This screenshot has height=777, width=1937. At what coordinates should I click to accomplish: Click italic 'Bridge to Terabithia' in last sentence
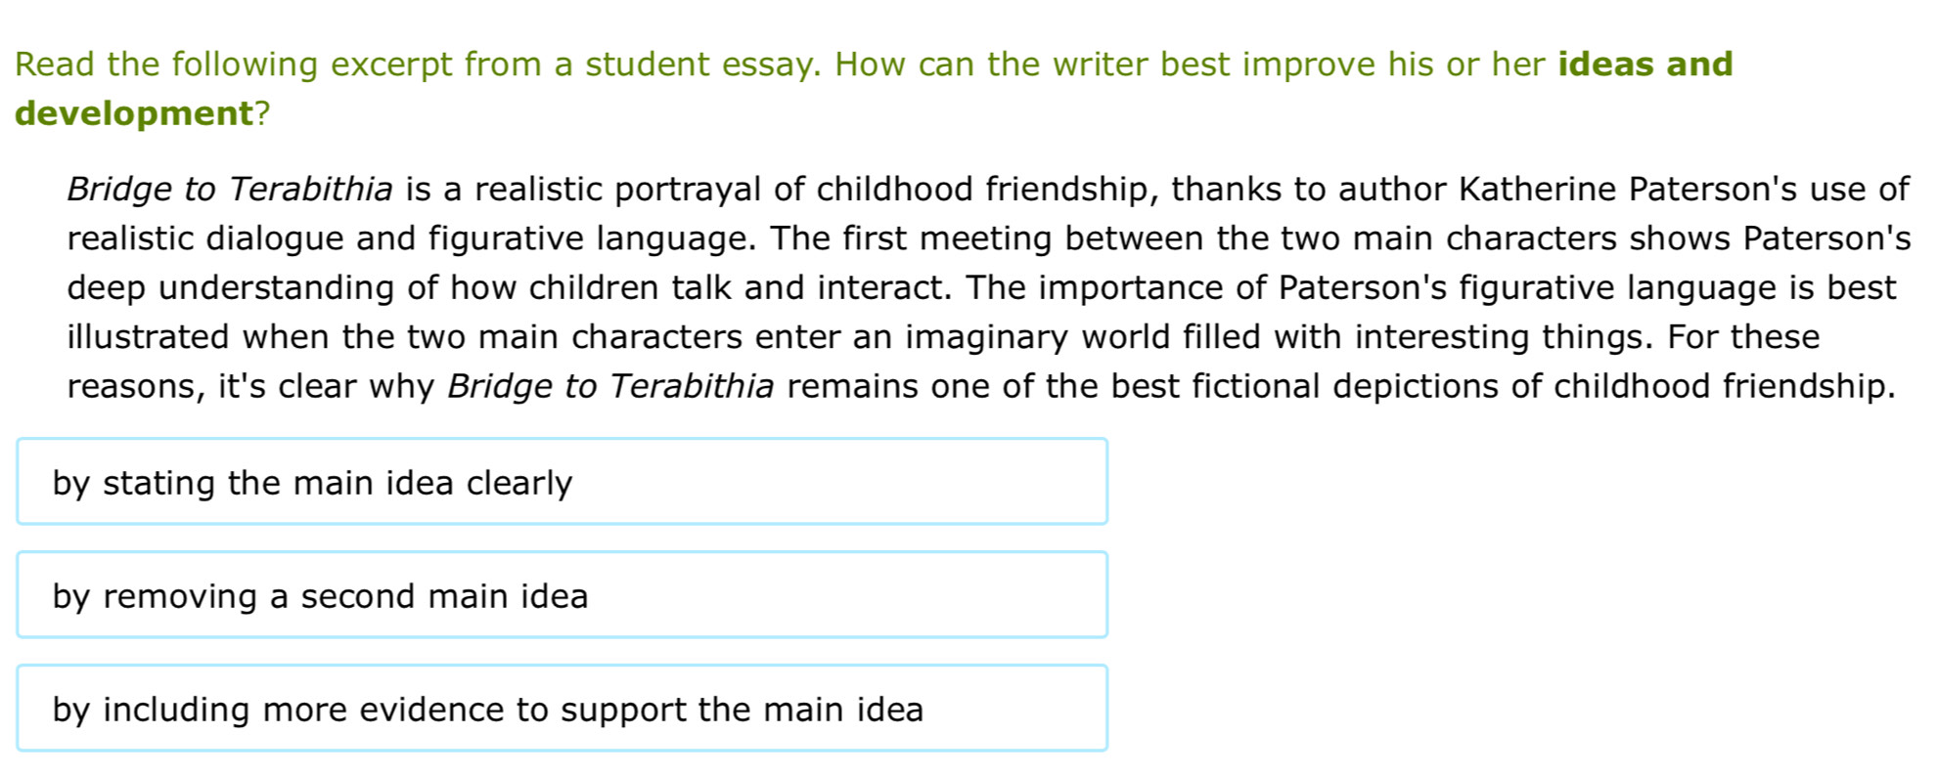point(610,386)
